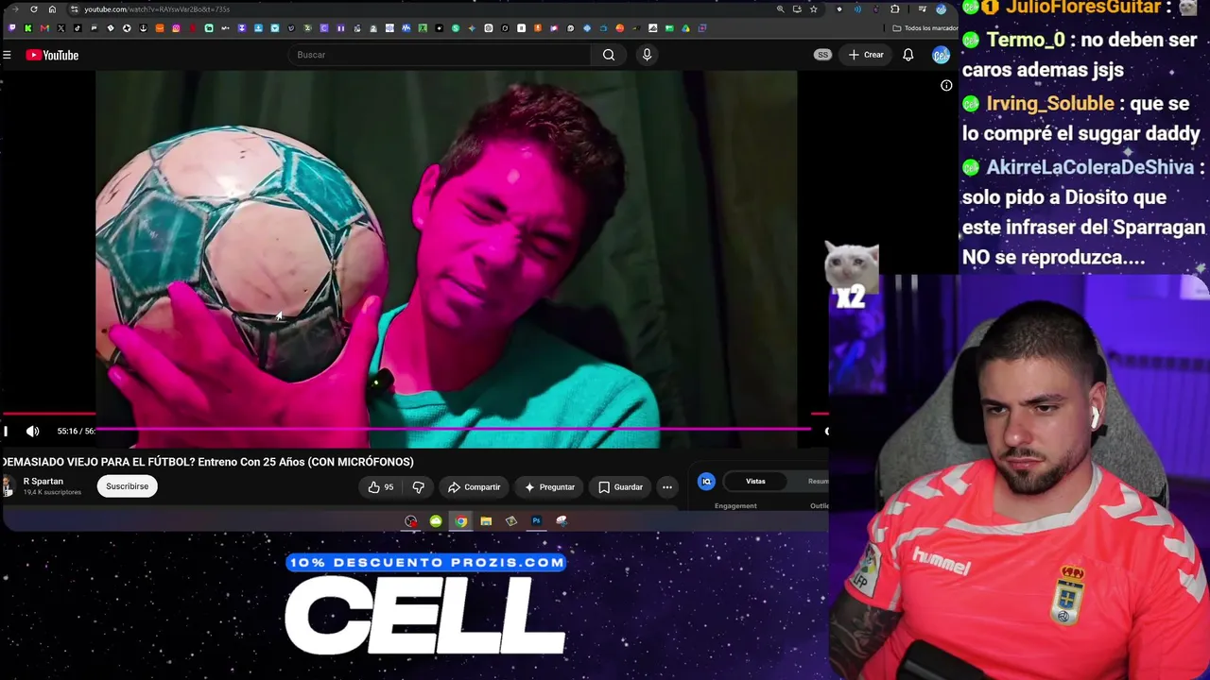Open the three-dot more actions menu

[x=667, y=487]
